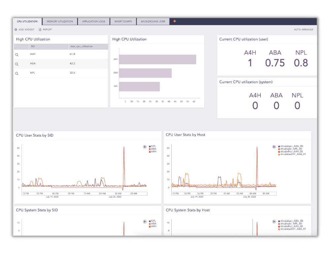Click the ABA cell in the SID column
Screen dimensions: 330x254
pos(33,64)
